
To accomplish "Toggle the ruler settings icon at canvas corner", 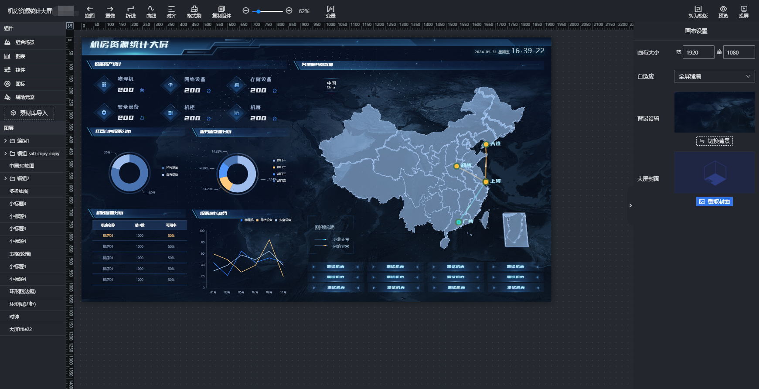I will tap(70, 26).
